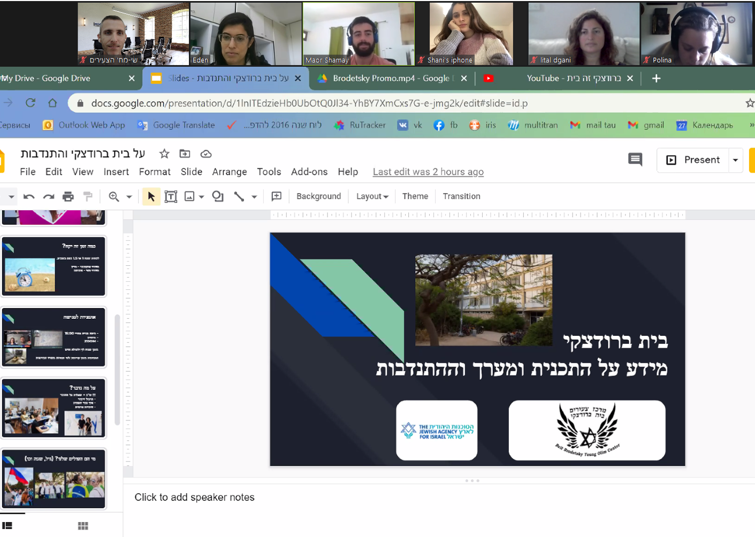Star the presentation title

(164, 154)
